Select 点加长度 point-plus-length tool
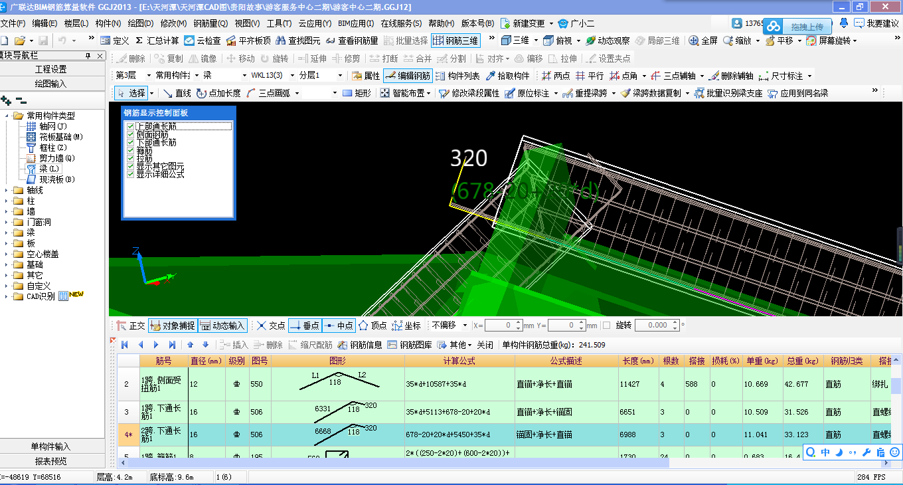Screen dimensions: 903x485 218,93
